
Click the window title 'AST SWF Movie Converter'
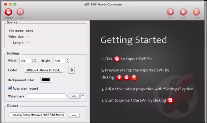pyautogui.click(x=103, y=4)
